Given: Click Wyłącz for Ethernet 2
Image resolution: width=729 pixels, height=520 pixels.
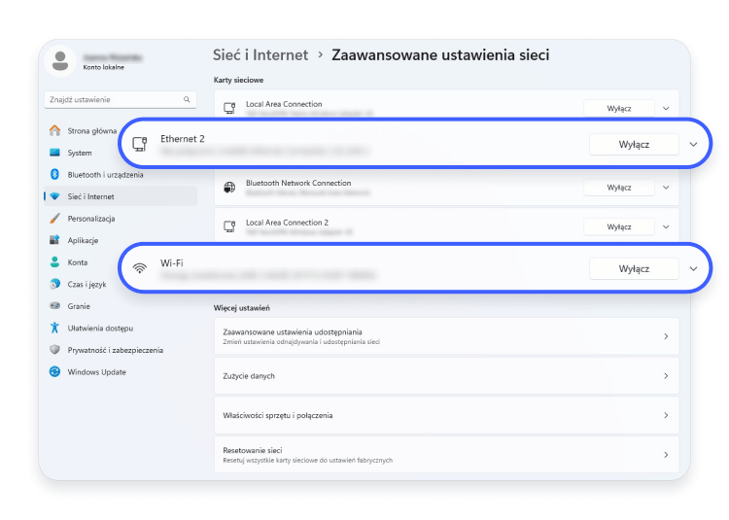Looking at the screenshot, I should (634, 145).
